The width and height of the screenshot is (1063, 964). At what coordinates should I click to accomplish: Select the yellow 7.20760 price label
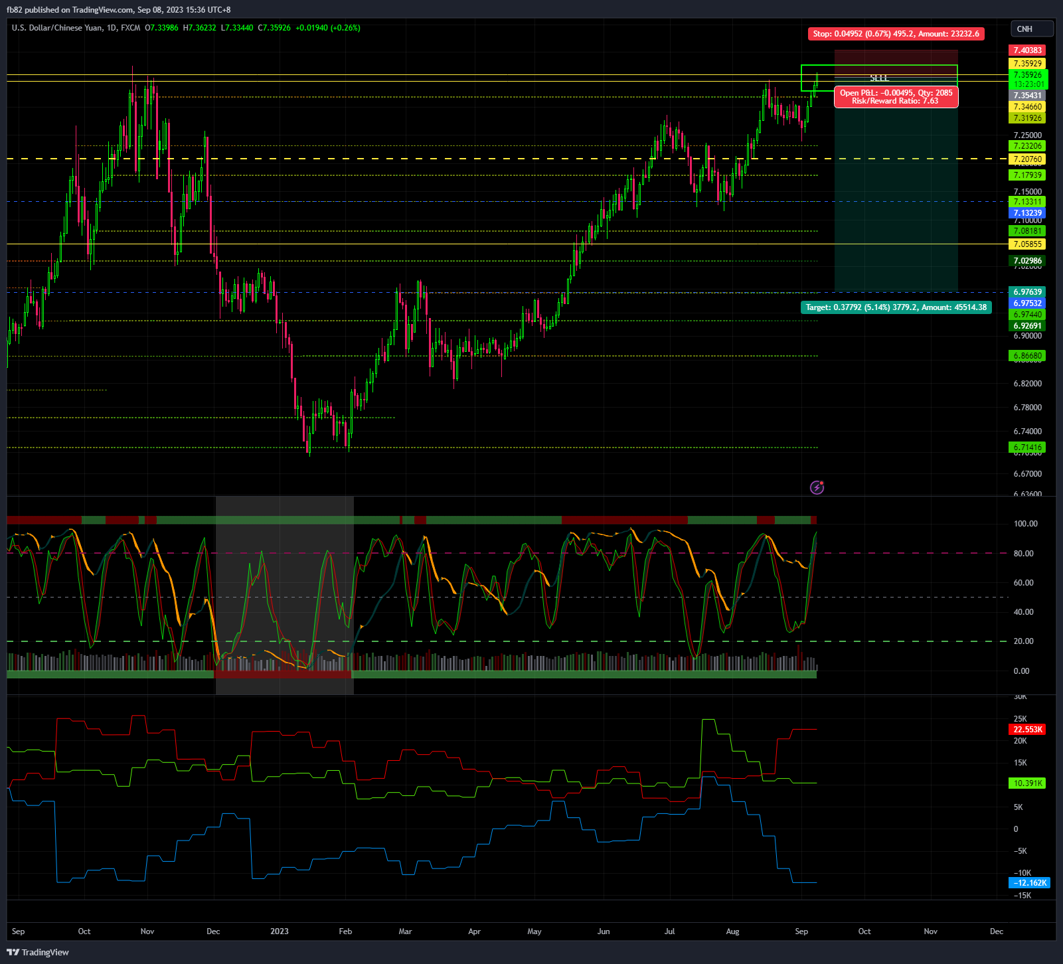point(1028,159)
